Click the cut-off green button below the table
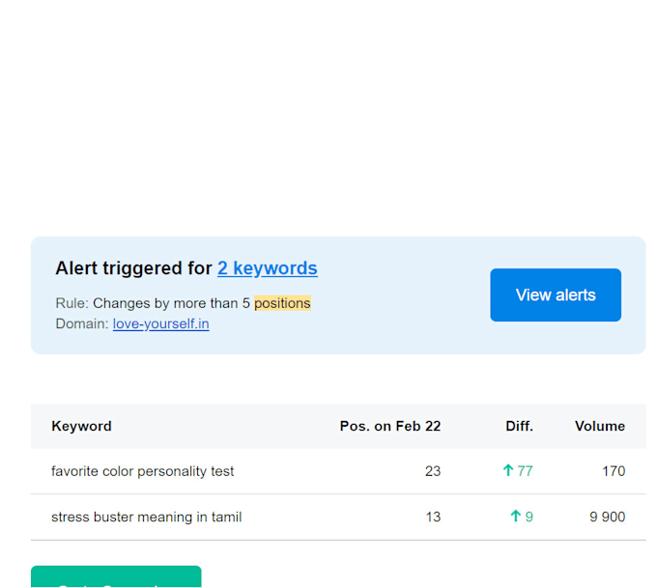Viewport: 657px width, 588px height. [116, 576]
